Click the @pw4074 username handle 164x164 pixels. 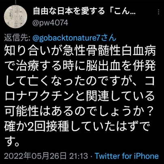coord(50,23)
